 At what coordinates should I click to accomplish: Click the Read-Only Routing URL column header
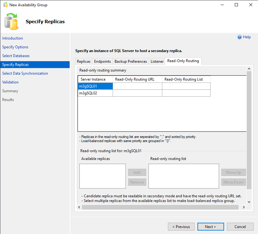coord(137,79)
